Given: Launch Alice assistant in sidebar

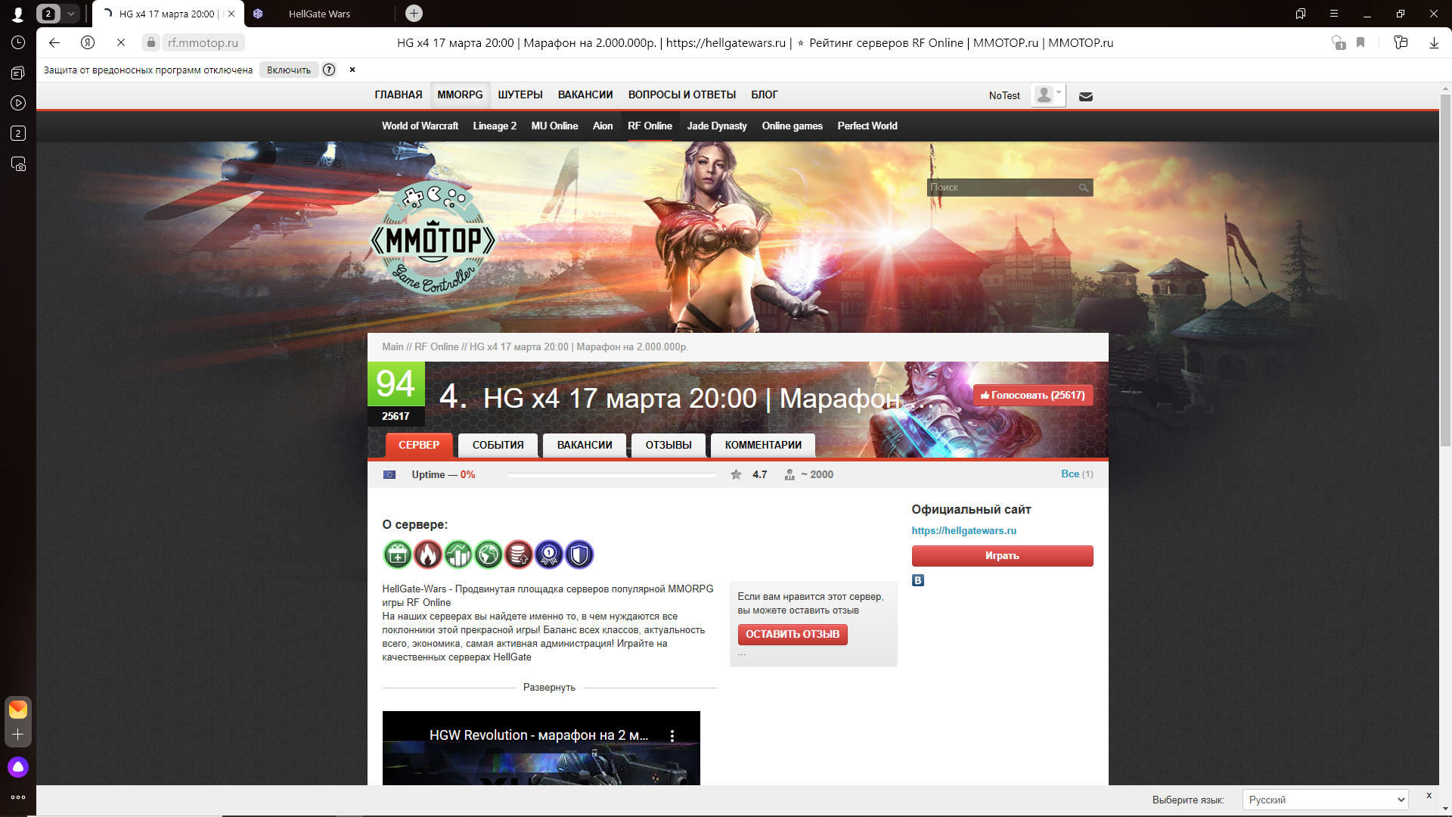Looking at the screenshot, I should [x=18, y=767].
